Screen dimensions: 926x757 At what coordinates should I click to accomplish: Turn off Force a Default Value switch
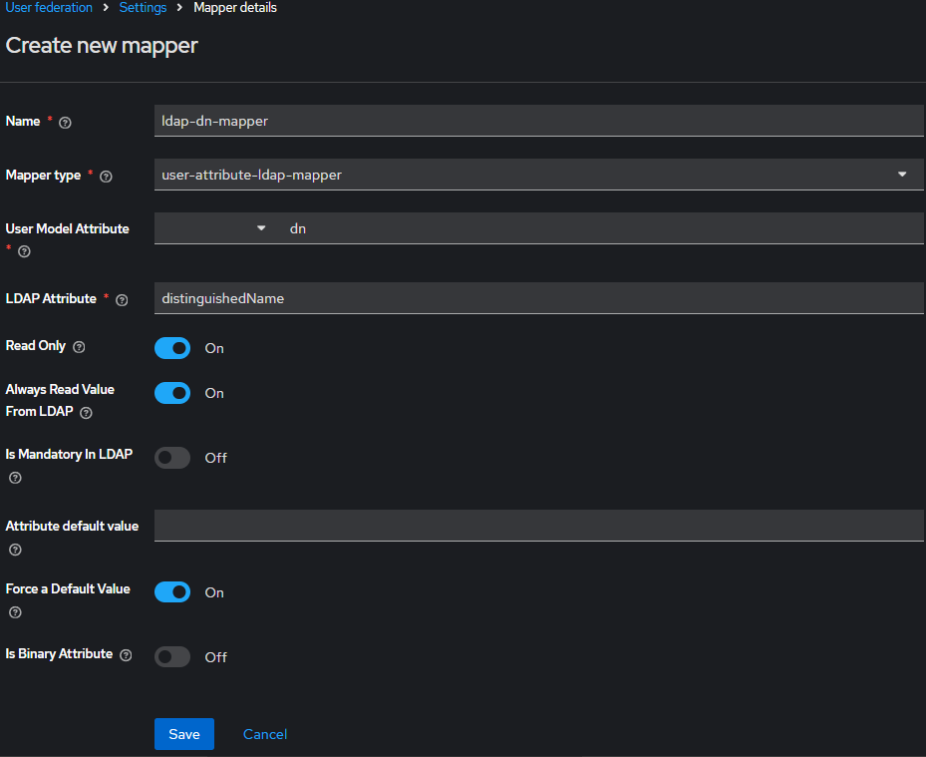172,592
